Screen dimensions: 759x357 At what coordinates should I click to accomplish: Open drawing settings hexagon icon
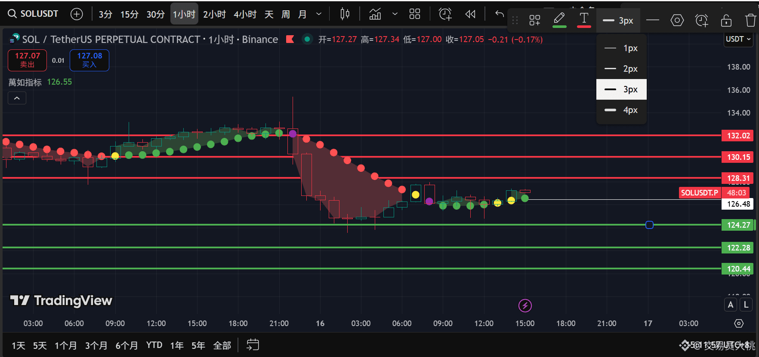tap(677, 20)
